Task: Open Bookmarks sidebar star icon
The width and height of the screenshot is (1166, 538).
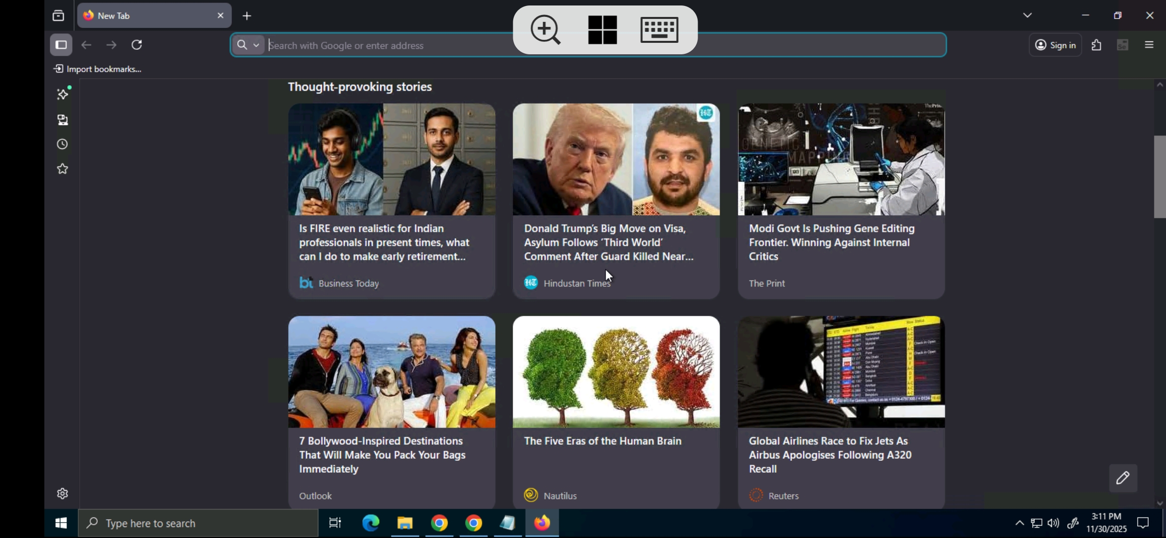Action: coord(63,169)
